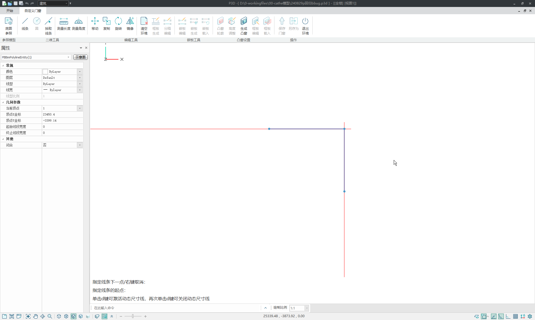
Task: Select the 线条 line drawing tool
Action: [25, 24]
